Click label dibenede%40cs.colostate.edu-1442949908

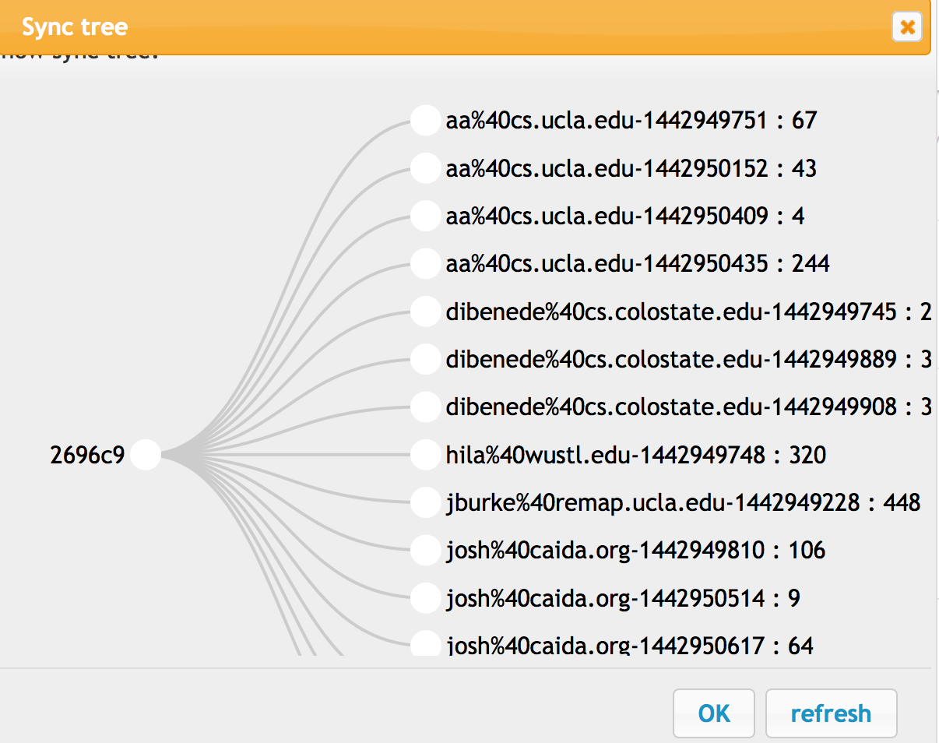click(689, 407)
